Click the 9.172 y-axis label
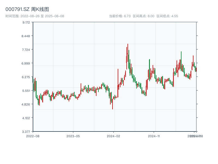This screenshot has width=218, height=164. 26,22
